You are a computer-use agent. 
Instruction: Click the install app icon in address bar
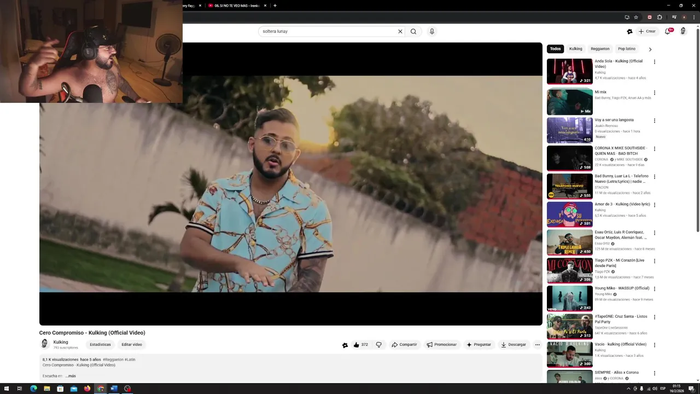point(627,17)
